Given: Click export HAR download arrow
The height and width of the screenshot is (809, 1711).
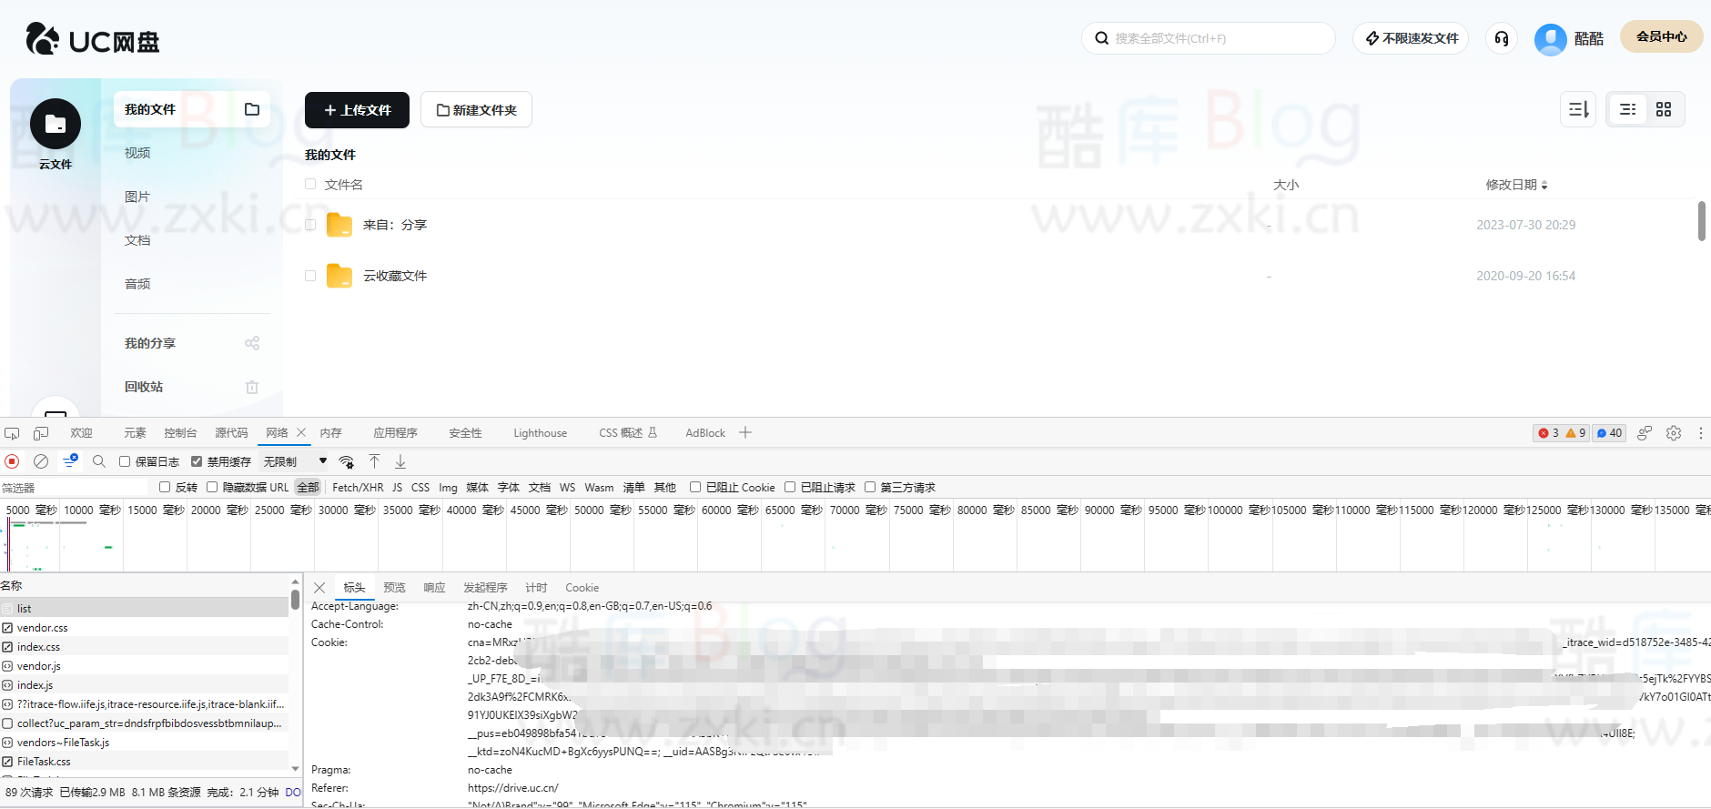Looking at the screenshot, I should tap(400, 461).
